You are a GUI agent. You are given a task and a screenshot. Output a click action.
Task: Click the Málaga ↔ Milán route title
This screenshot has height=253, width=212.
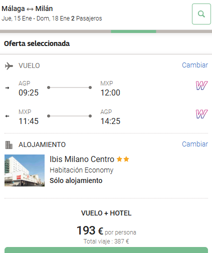[x=27, y=8]
